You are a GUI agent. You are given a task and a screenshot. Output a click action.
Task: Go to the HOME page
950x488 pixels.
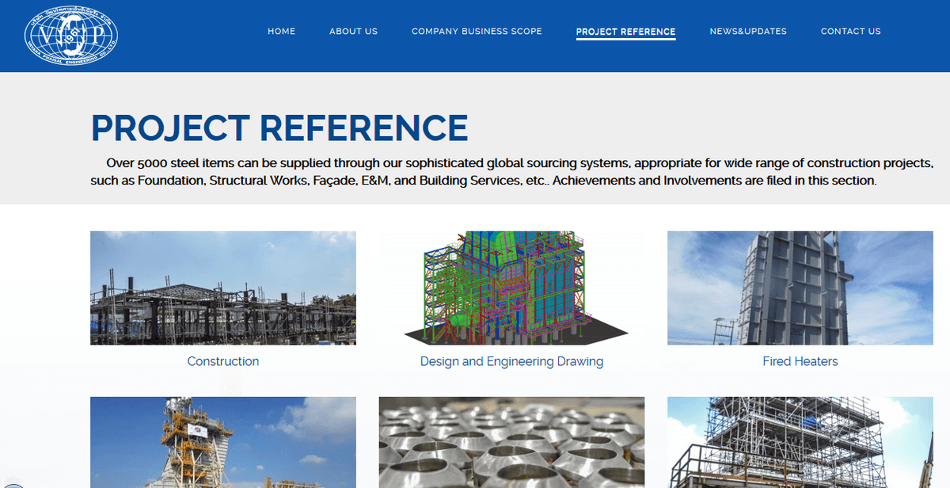tap(281, 32)
